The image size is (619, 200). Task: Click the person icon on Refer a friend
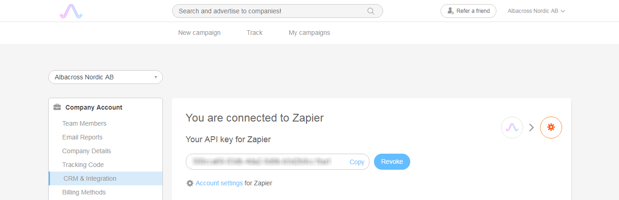(x=450, y=11)
